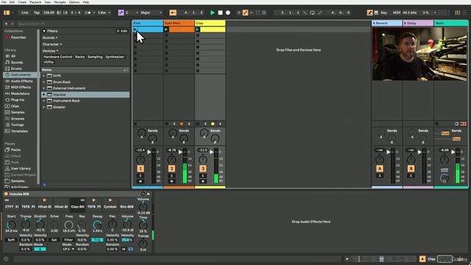The width and height of the screenshot is (471, 265).
Task: Open the scale type dropdown showing Major
Action: (151, 13)
